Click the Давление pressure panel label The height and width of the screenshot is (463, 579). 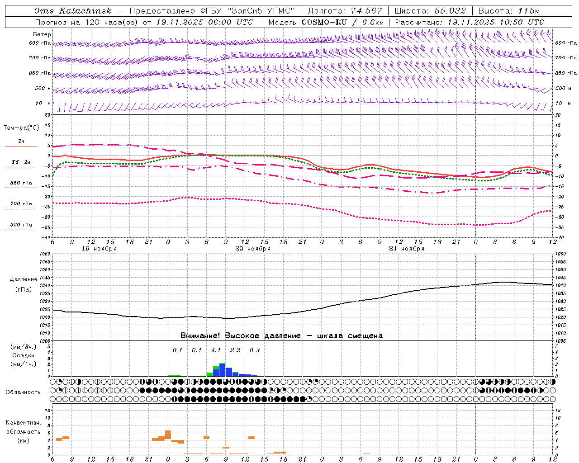pyautogui.click(x=23, y=279)
